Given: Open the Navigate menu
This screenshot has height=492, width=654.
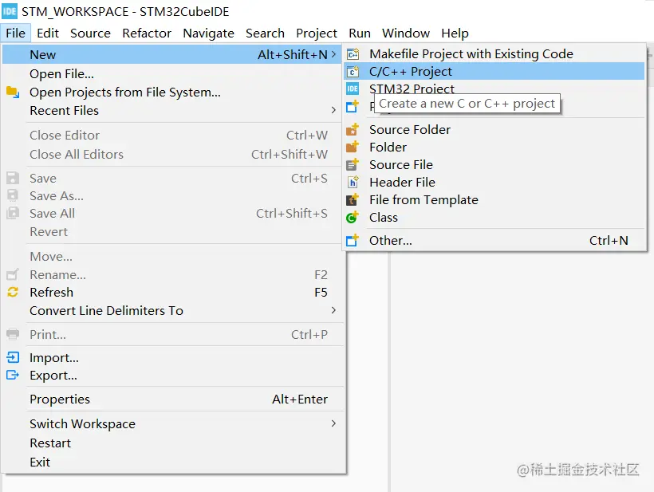Looking at the screenshot, I should 208,33.
